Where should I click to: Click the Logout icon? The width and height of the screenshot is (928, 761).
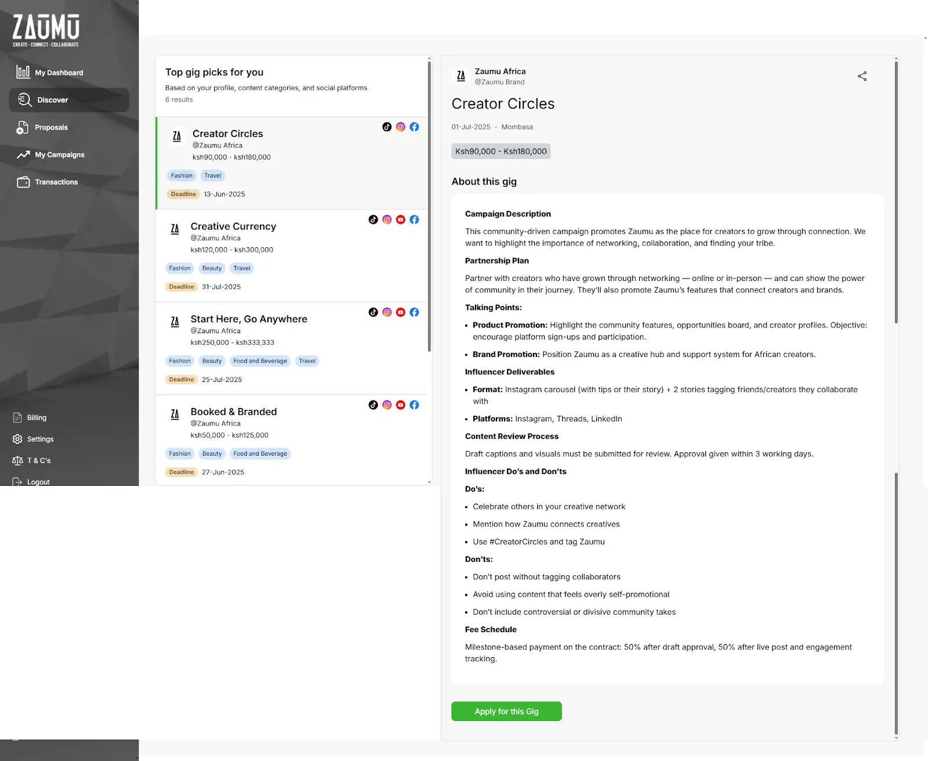17,482
